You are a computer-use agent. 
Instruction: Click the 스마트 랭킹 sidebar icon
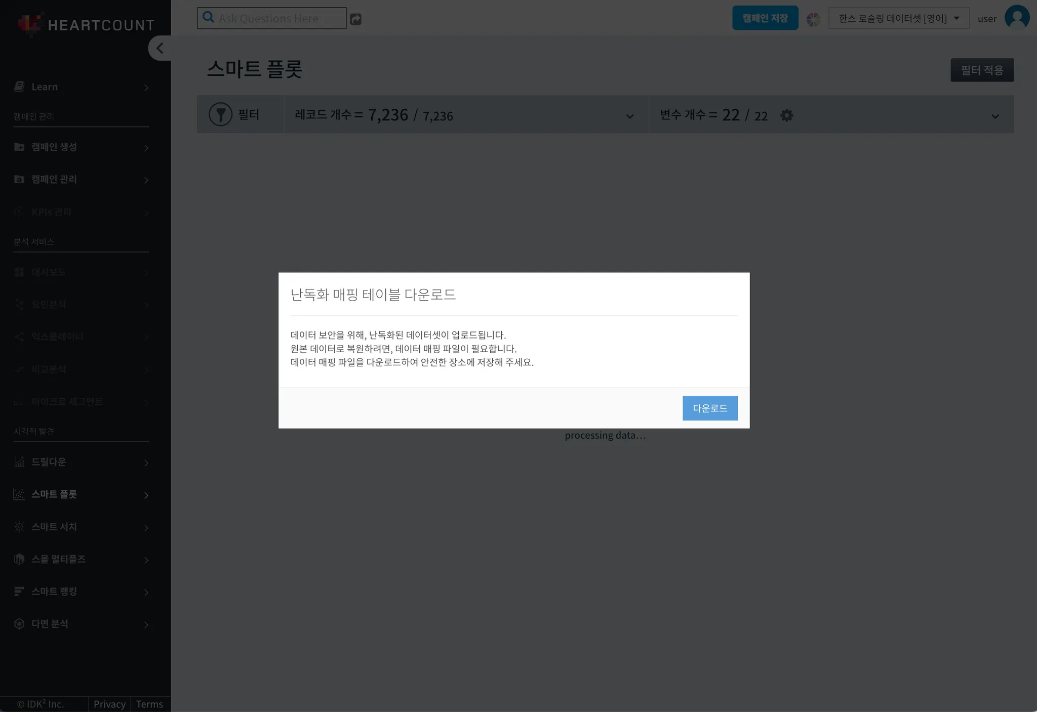(x=19, y=591)
